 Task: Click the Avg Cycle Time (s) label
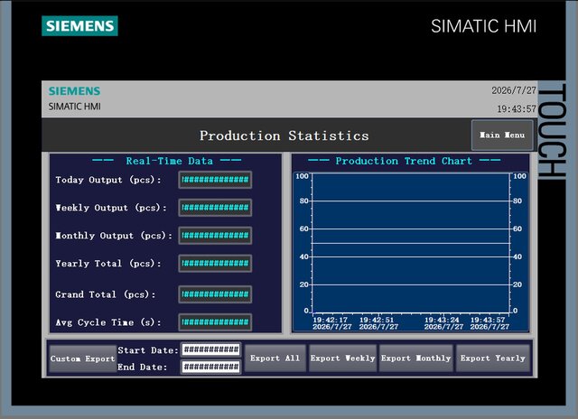(108, 322)
